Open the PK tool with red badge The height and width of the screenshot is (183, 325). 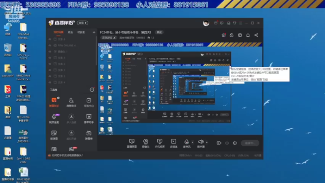(x=72, y=149)
